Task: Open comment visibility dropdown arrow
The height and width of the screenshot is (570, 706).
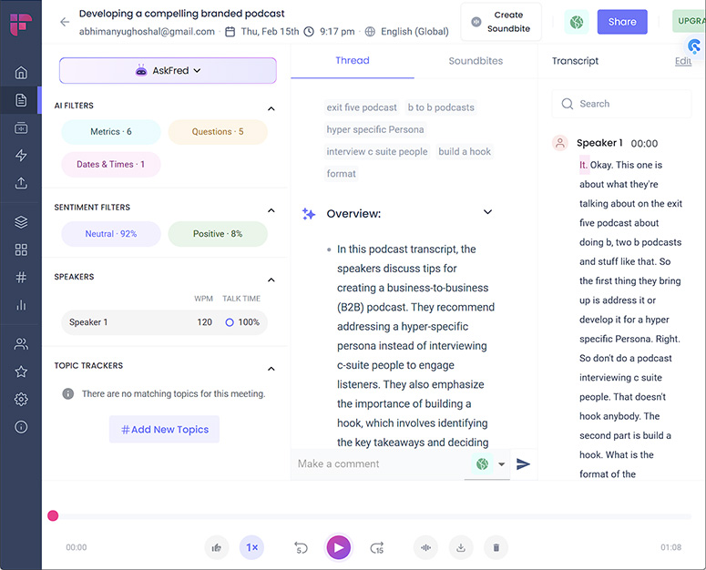Action: [x=502, y=464]
